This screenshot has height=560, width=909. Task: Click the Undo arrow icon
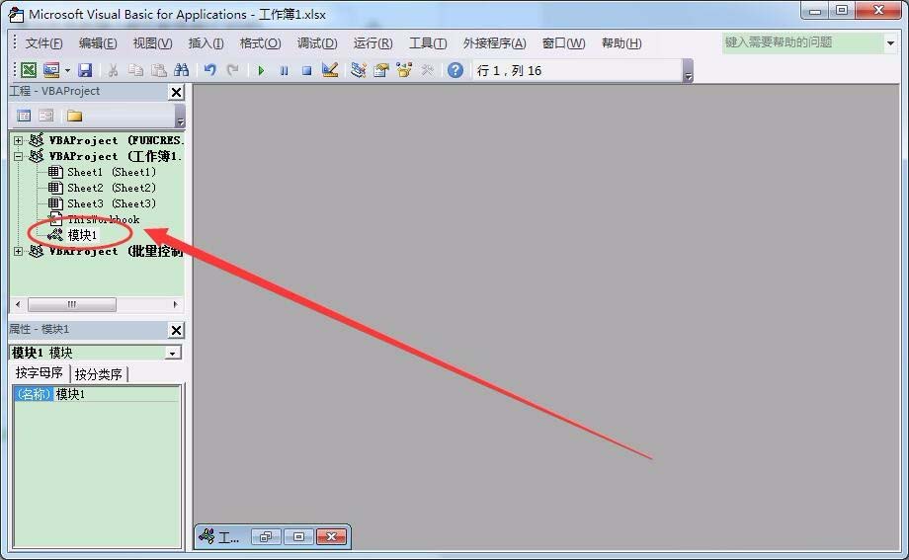[209, 70]
